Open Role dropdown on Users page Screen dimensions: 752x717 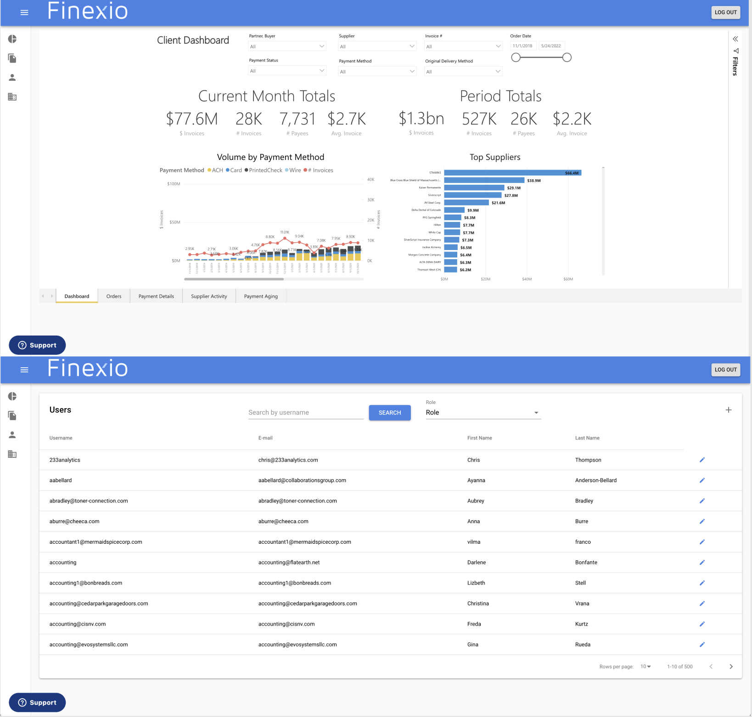pyautogui.click(x=483, y=413)
